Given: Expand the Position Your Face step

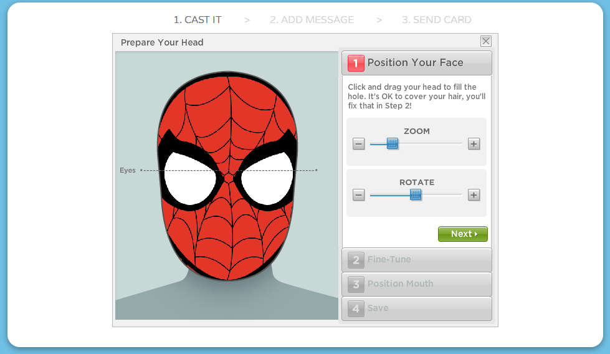Looking at the screenshot, I should pyautogui.click(x=417, y=63).
